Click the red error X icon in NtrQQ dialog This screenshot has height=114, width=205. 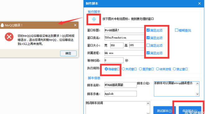9,37
